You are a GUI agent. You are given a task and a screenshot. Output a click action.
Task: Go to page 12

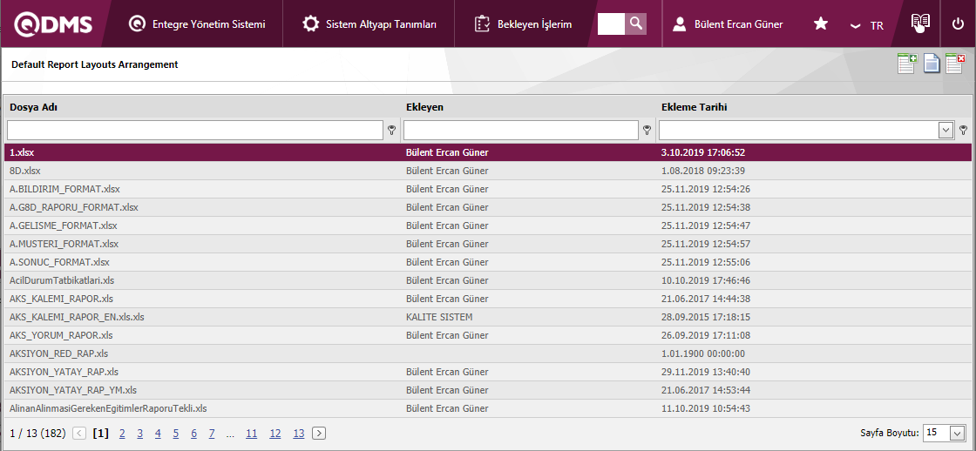(x=275, y=434)
